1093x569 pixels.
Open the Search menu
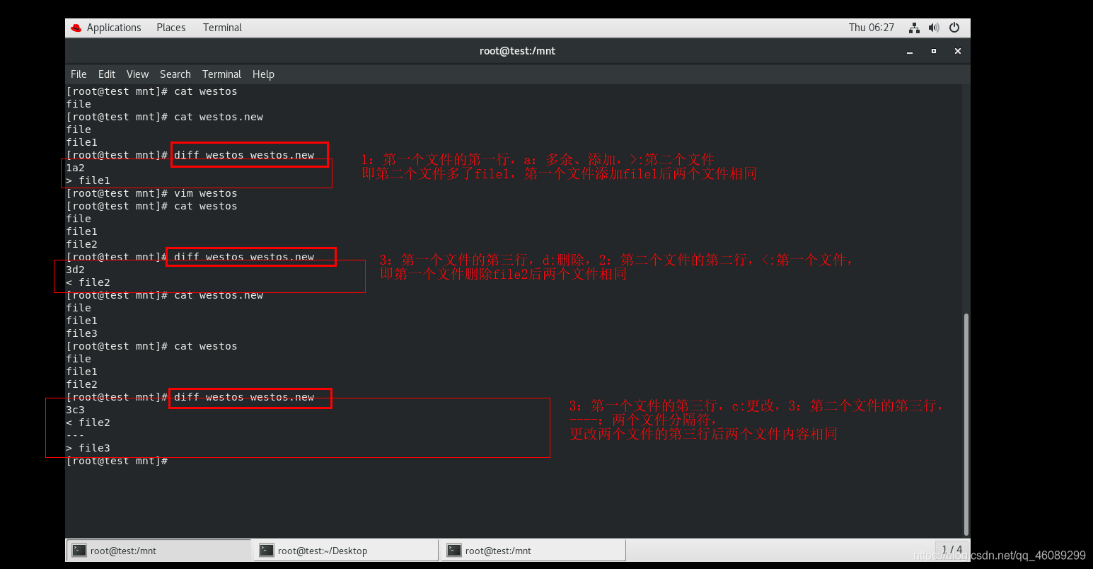175,74
